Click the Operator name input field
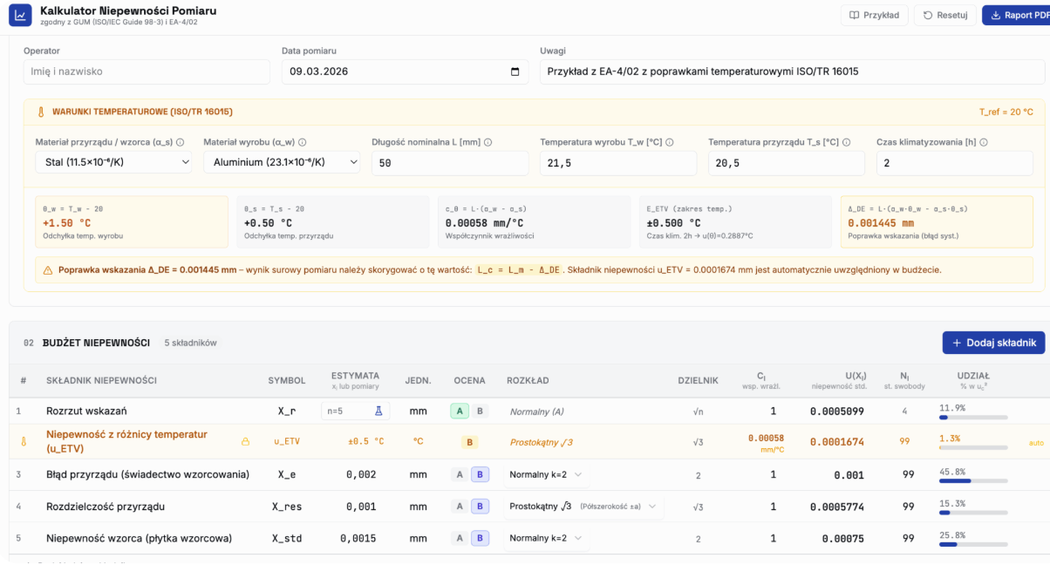1050x565 pixels. pyautogui.click(x=147, y=71)
